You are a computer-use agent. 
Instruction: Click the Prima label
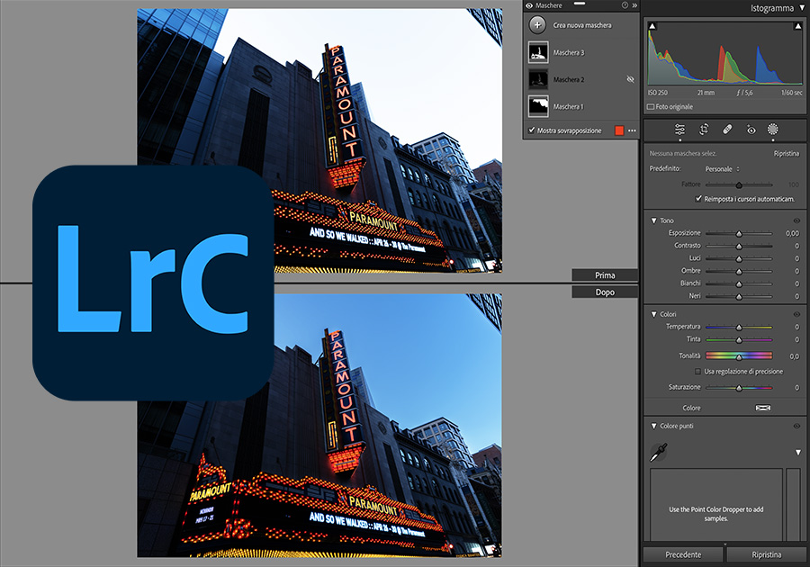coord(605,275)
